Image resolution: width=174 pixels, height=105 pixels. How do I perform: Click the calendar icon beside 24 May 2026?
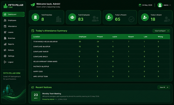click(140, 5)
